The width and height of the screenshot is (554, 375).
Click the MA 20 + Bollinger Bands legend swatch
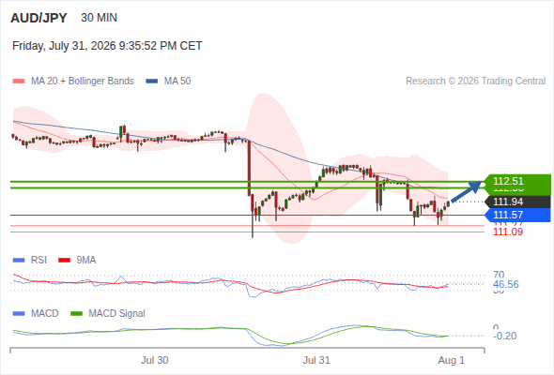click(x=19, y=82)
